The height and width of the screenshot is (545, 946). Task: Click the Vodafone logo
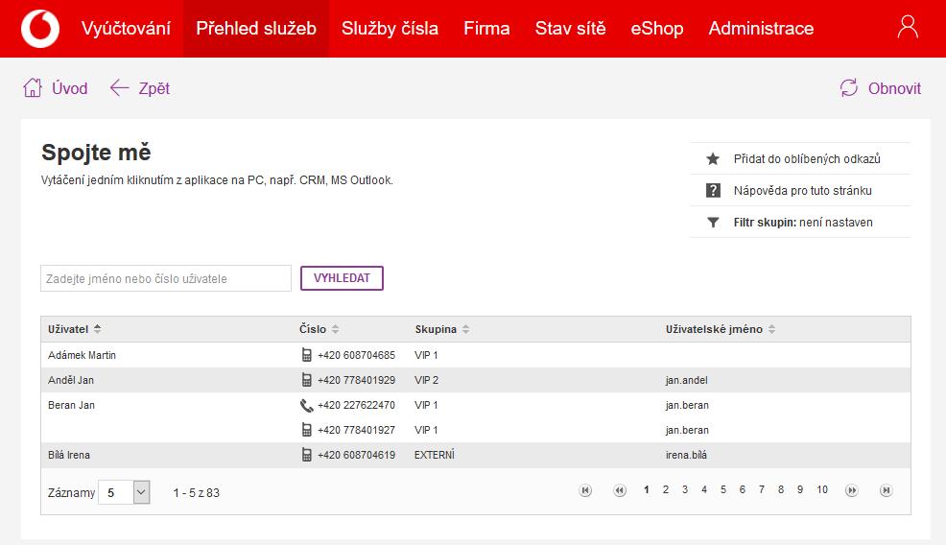pyautogui.click(x=40, y=29)
